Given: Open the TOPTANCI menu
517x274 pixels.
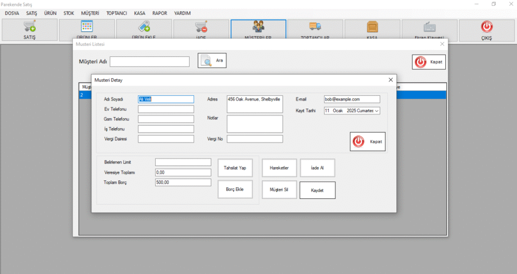Looking at the screenshot, I should click(117, 13).
